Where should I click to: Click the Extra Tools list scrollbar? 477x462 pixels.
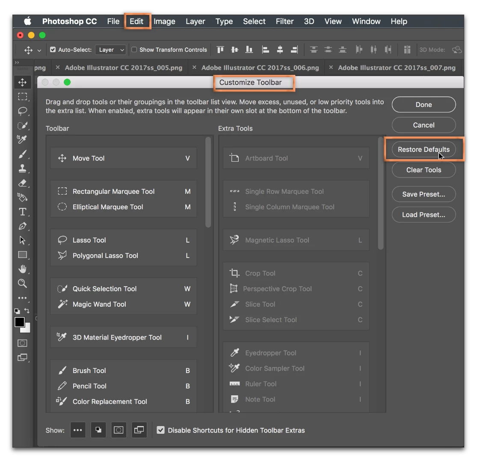[381, 193]
